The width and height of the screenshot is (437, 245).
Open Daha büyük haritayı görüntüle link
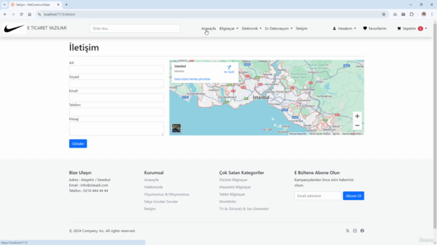193,79
